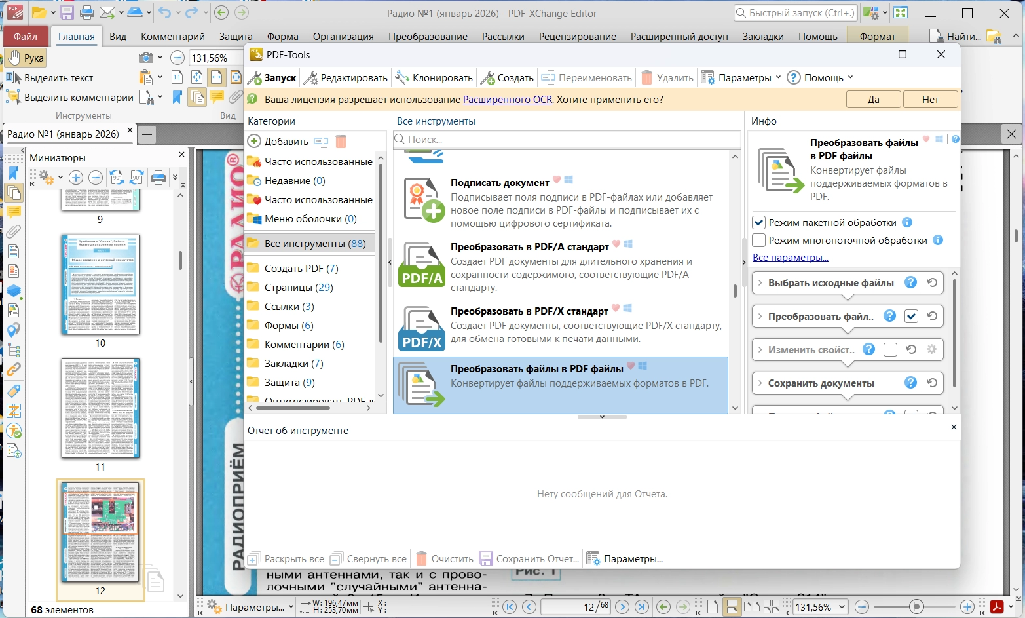Open the Bookmarks pane from the left sidebar

click(14, 173)
